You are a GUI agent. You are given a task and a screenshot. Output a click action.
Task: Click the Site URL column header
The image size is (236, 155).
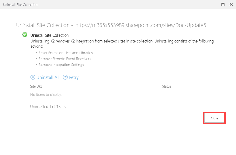coord(36,86)
